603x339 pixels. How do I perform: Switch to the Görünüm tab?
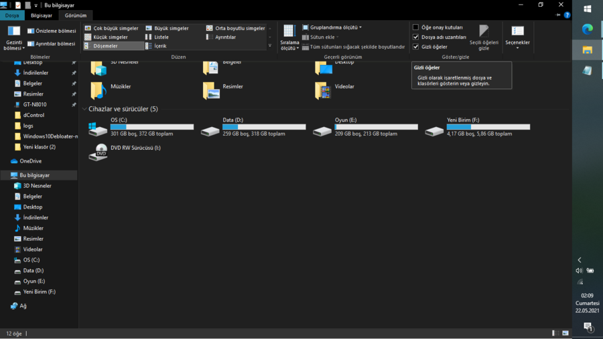pos(75,15)
